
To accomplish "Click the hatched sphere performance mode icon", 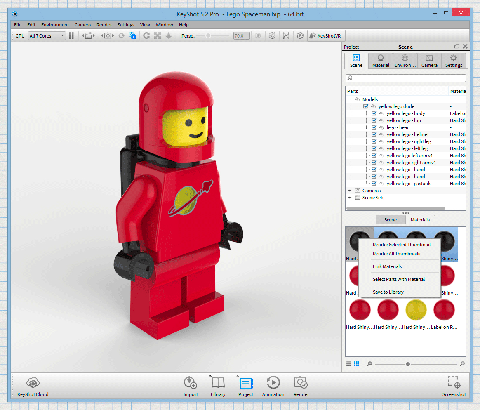I will pos(272,36).
